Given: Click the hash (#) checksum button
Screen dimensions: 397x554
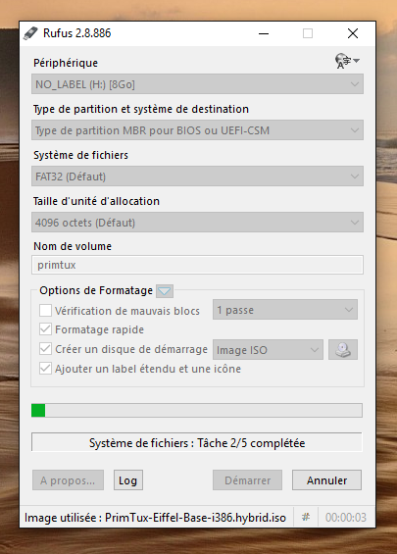Looking at the screenshot, I should [306, 518].
